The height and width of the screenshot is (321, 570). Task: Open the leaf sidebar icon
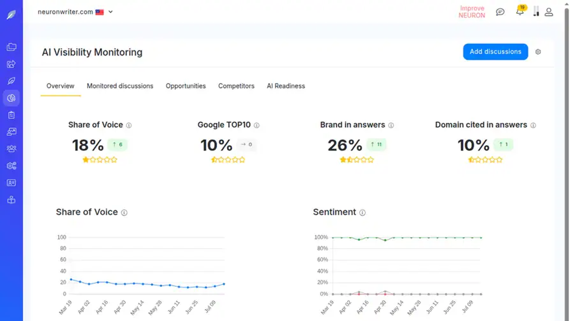point(11,81)
